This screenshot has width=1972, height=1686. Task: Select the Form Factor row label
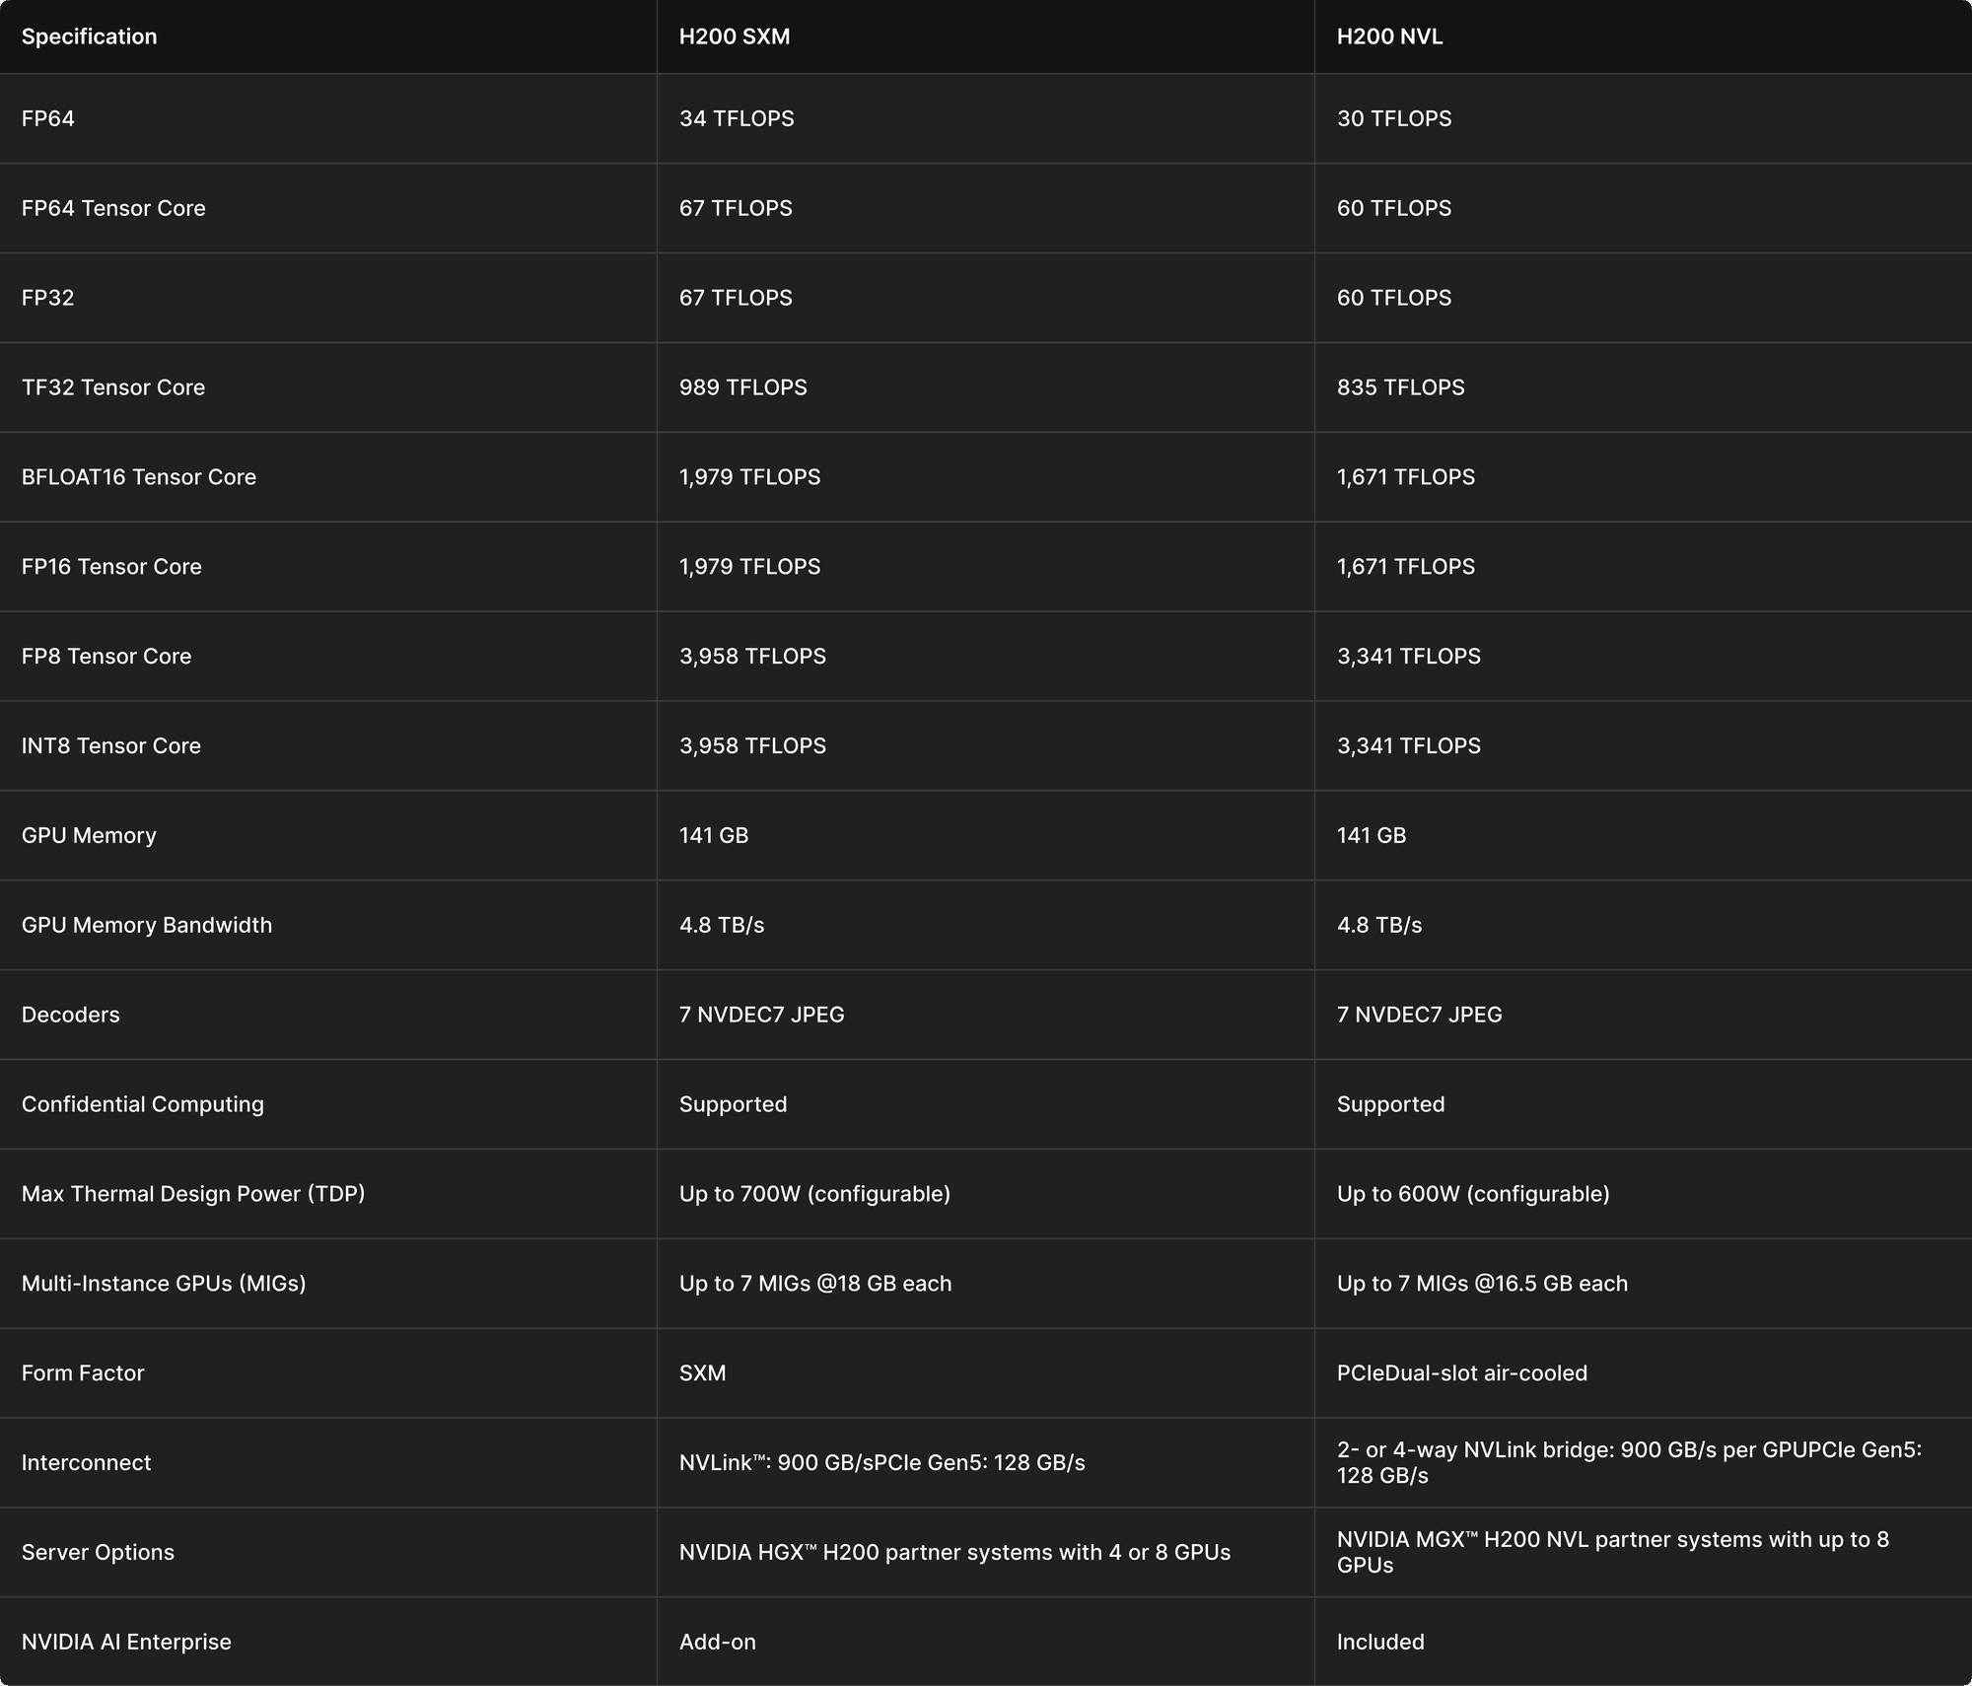tap(83, 1373)
